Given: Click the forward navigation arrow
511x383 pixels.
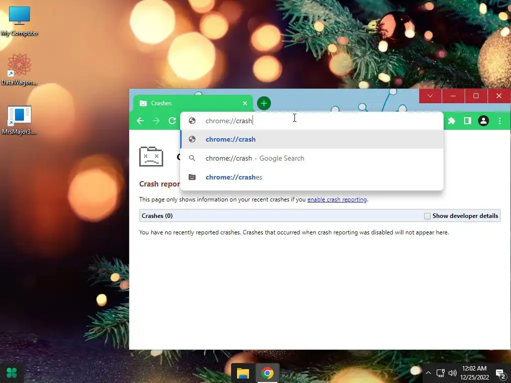Looking at the screenshot, I should click(x=156, y=121).
